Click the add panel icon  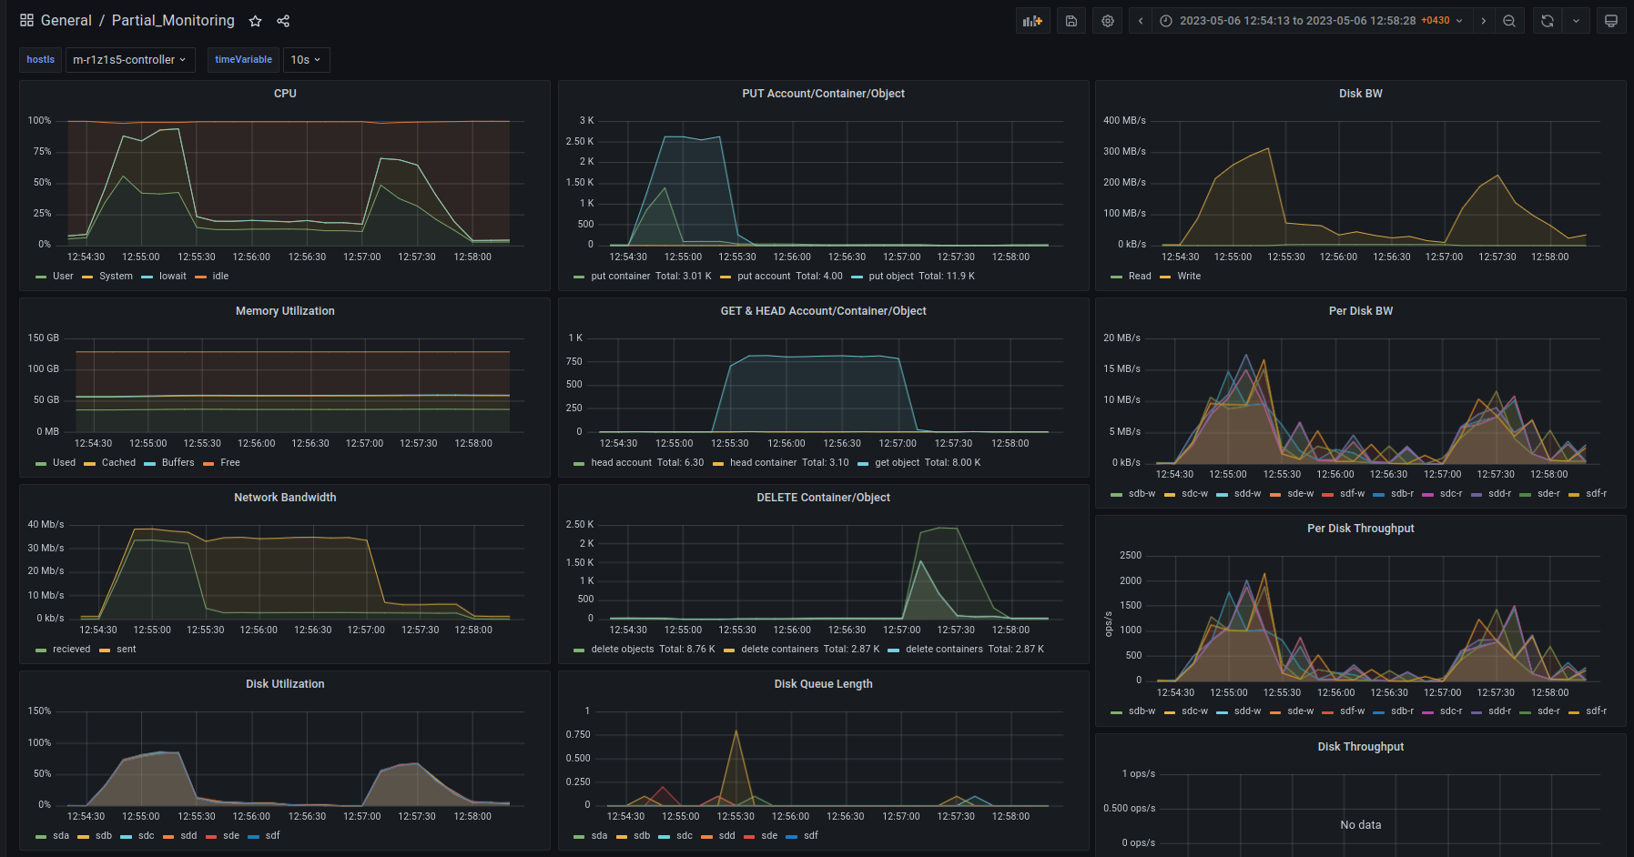[1032, 21]
